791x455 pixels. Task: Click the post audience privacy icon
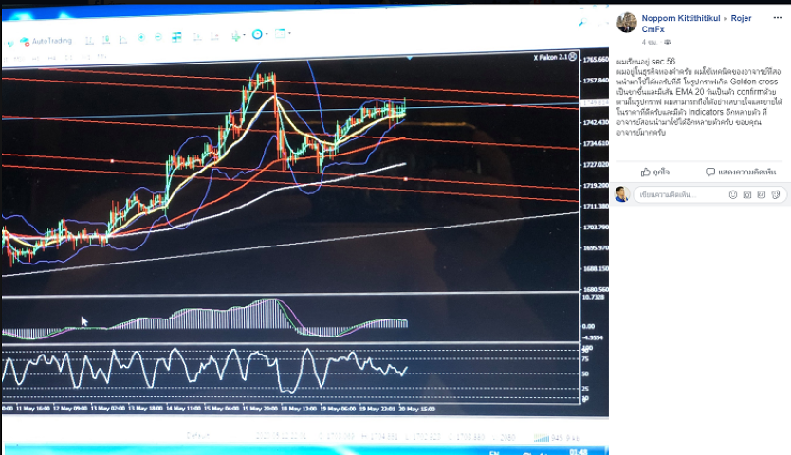click(668, 42)
